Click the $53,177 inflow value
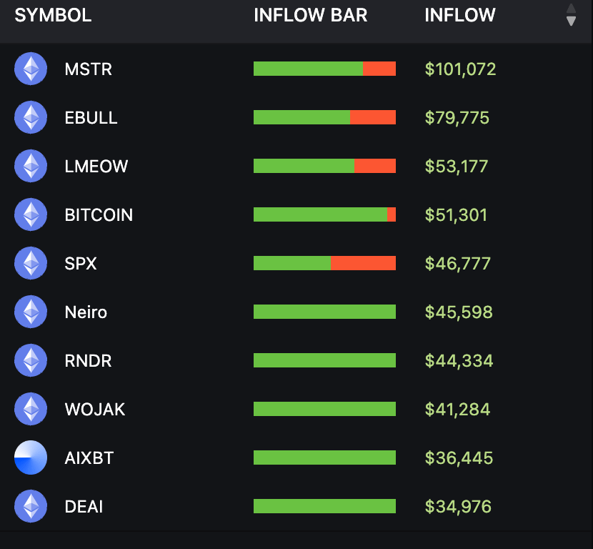593x549 pixels. (x=457, y=167)
